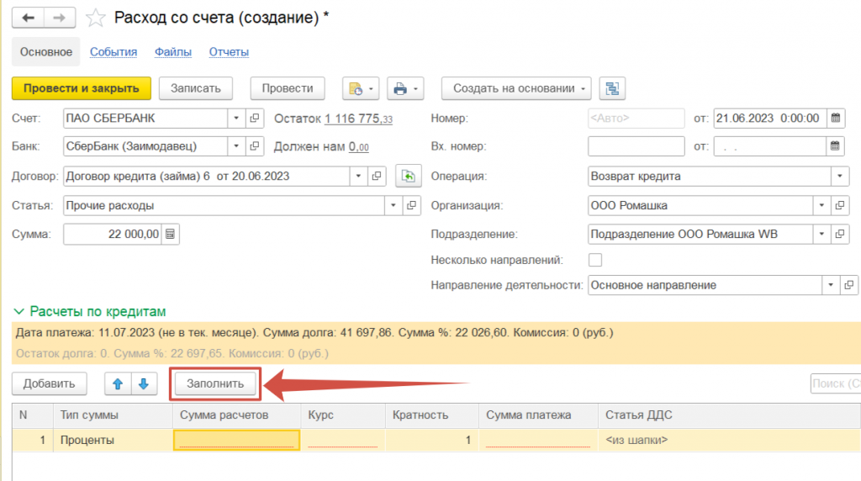Click the Остаток balance amount link

(x=358, y=119)
